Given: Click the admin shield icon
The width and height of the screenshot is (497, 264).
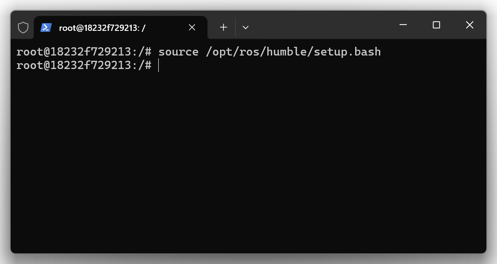Looking at the screenshot, I should point(23,28).
